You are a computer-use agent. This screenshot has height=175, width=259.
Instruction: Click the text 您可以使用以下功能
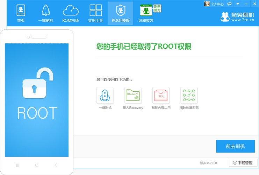114,79
